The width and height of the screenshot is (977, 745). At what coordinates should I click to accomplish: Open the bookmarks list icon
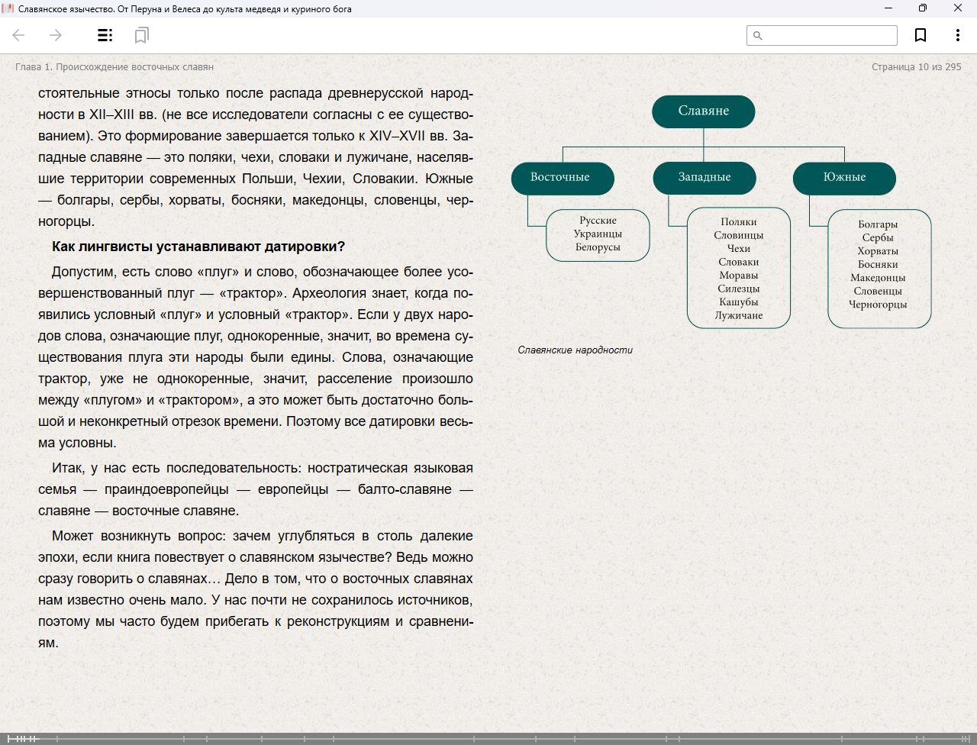click(141, 35)
